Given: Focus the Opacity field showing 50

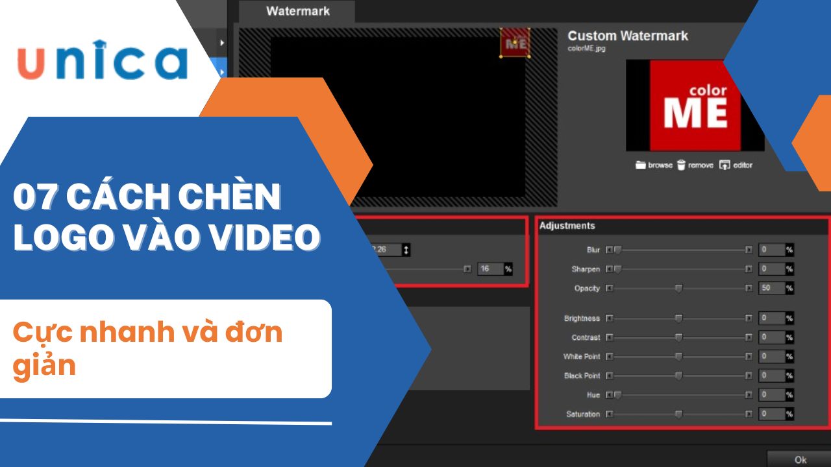Looking at the screenshot, I should (x=772, y=288).
